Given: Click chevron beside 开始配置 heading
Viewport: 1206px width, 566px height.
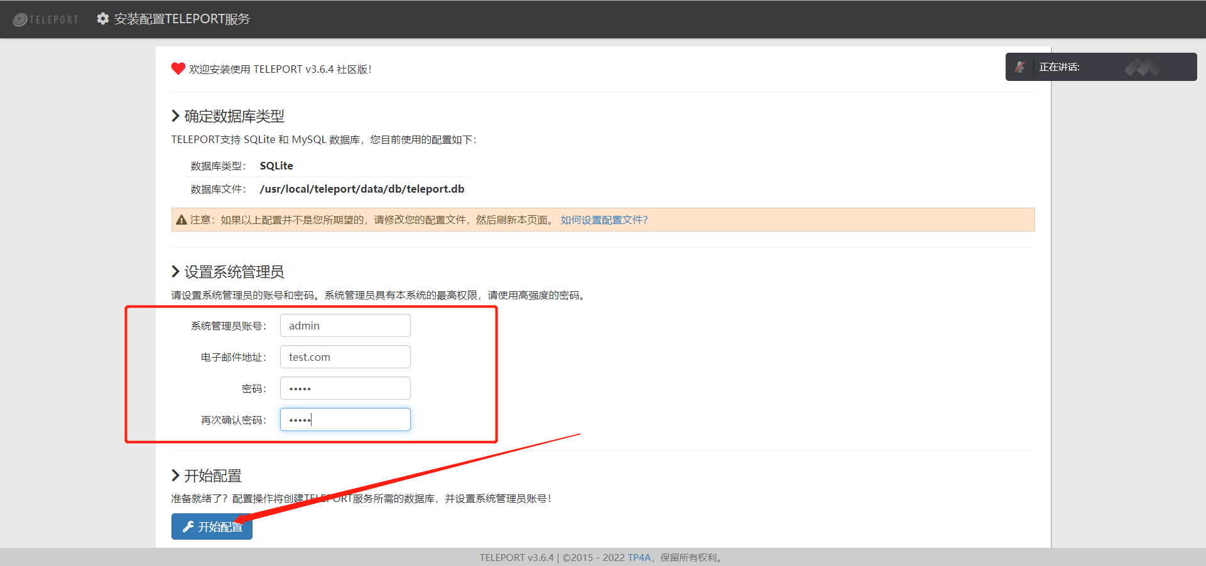Looking at the screenshot, I should (176, 476).
